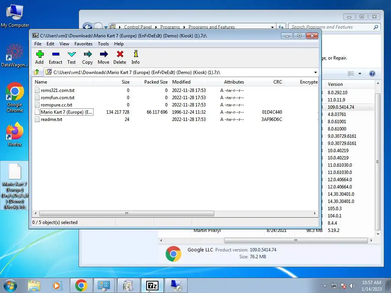Click the red Delete icon
Viewport: 391px width, 293px height.
[120, 57]
